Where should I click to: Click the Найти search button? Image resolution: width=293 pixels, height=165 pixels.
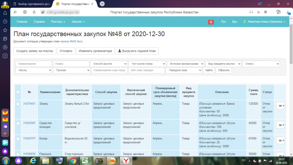pyautogui.click(x=209, y=70)
